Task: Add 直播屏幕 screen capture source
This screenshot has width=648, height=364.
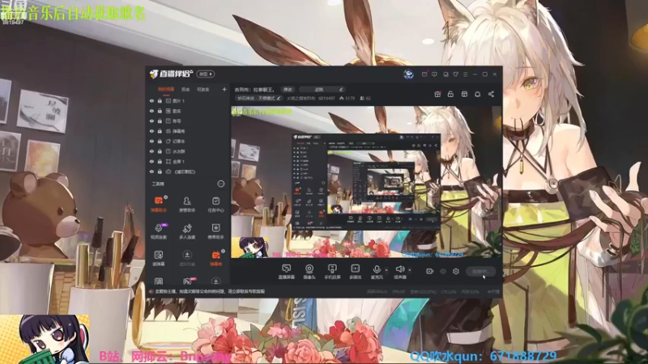Action: click(286, 272)
